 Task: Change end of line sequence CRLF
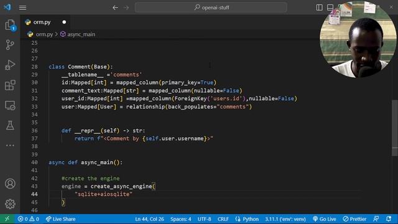[x=223, y=219]
